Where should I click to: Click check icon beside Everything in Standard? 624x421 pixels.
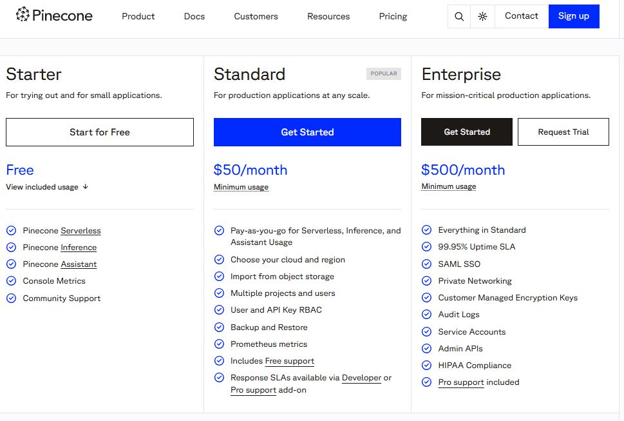tap(426, 230)
